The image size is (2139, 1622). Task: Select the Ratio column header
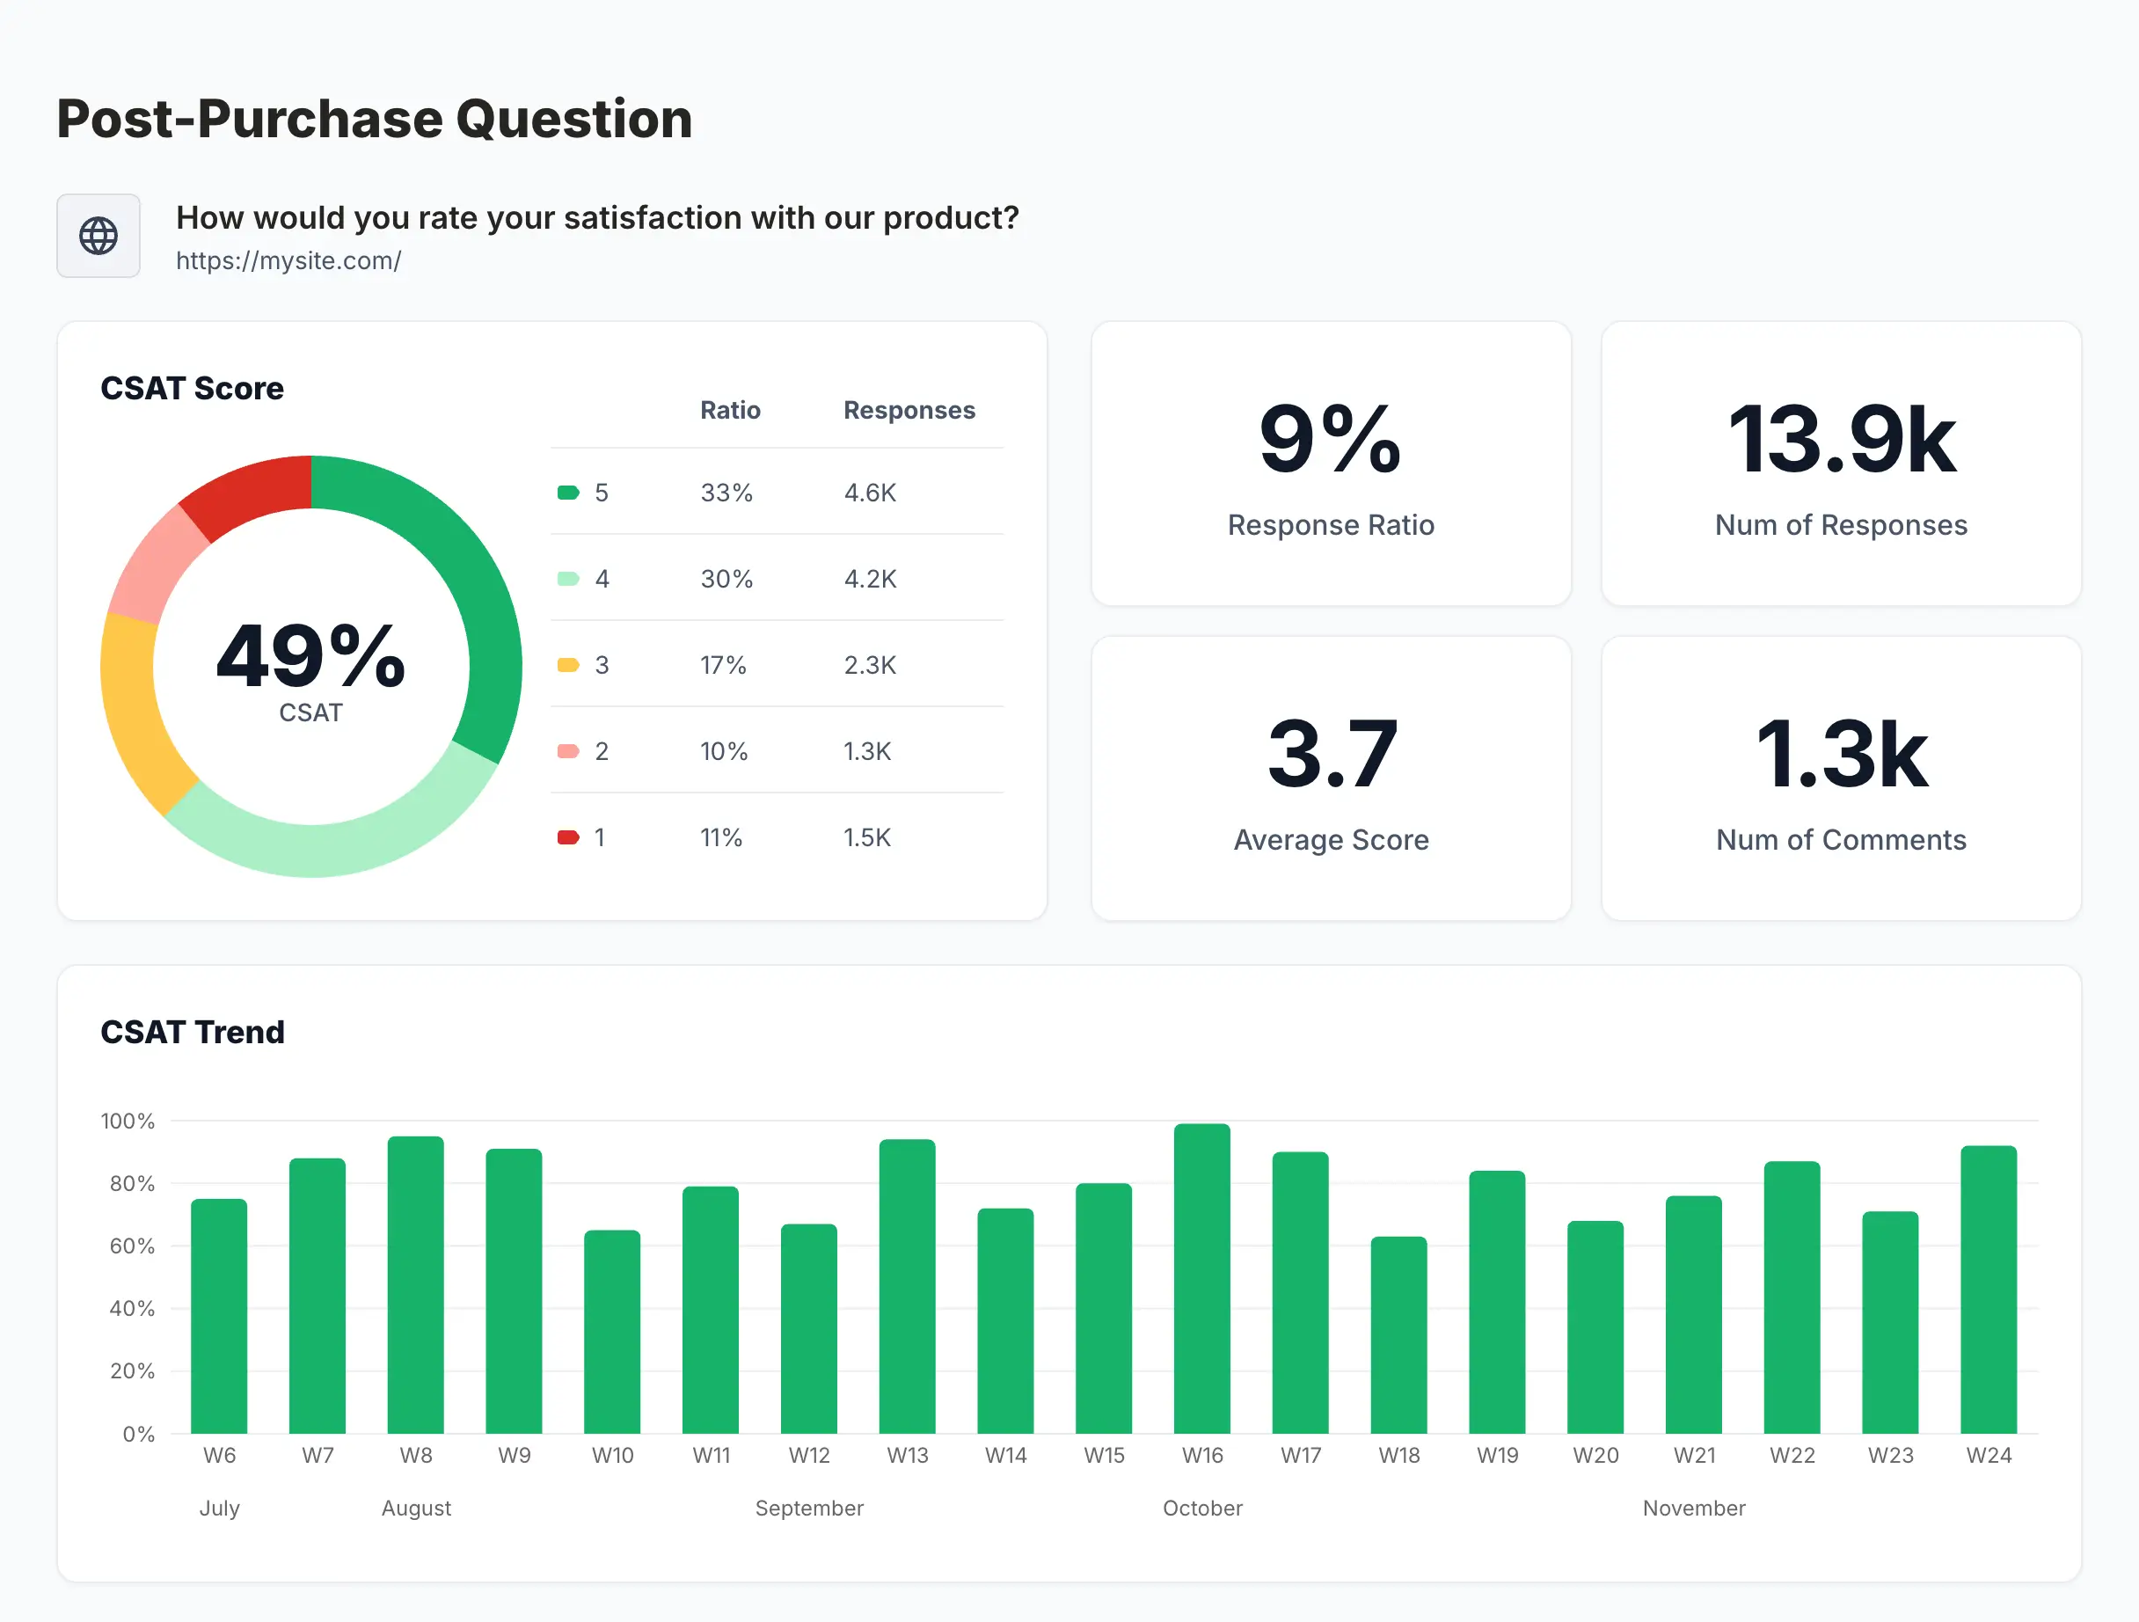pos(730,410)
